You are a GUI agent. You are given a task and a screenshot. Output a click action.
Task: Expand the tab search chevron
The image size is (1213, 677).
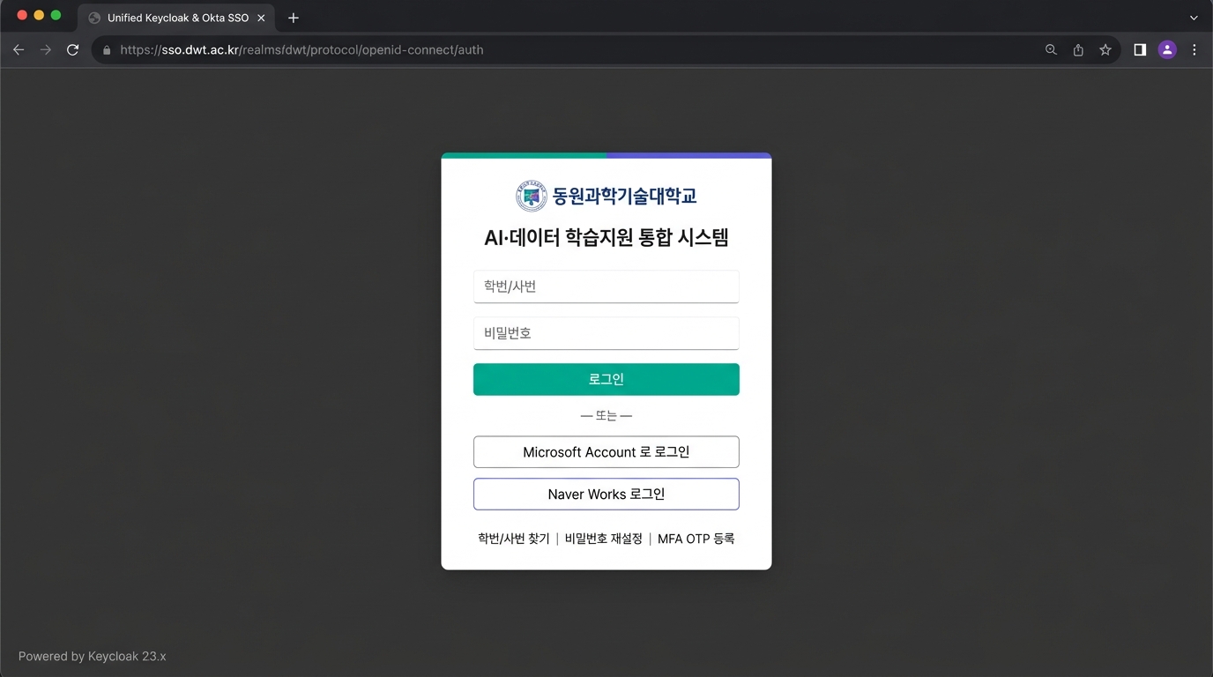tap(1194, 18)
